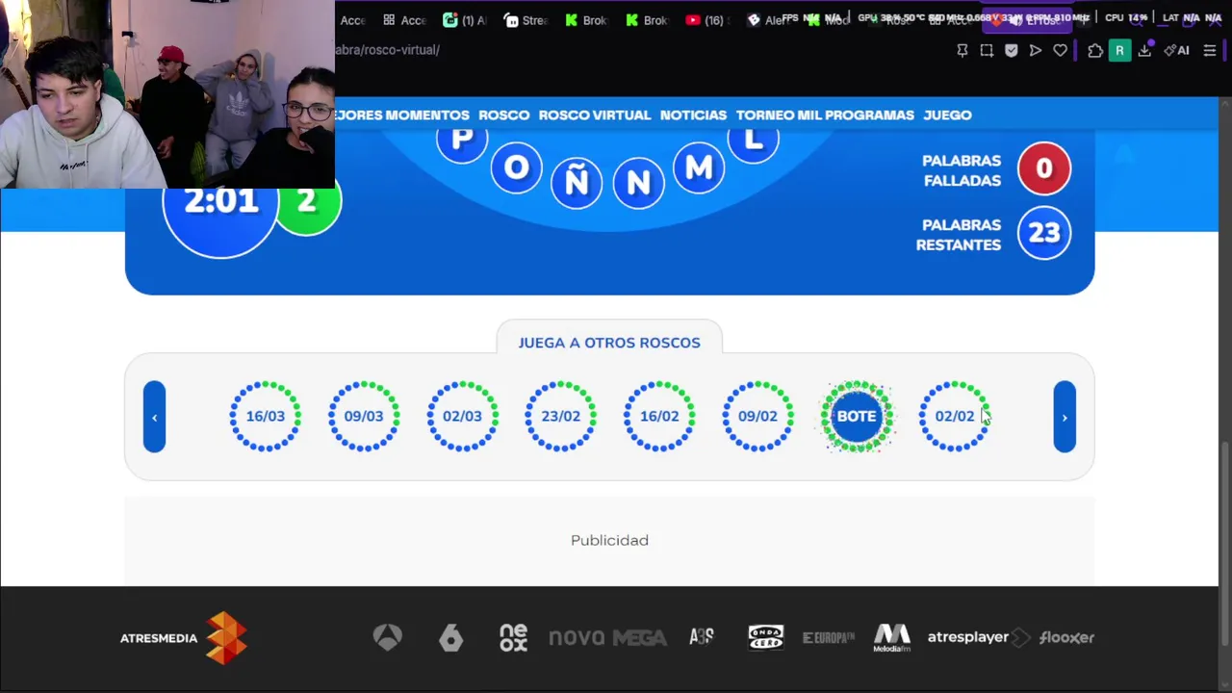Open the Antena 3 channel logo
The height and width of the screenshot is (693, 1232).
point(388,637)
